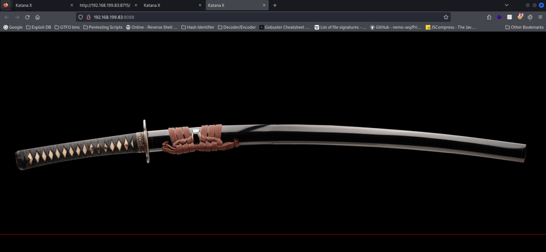Click the insecure connection padlock icon
Screen dimensions: 546x252
tap(89, 17)
